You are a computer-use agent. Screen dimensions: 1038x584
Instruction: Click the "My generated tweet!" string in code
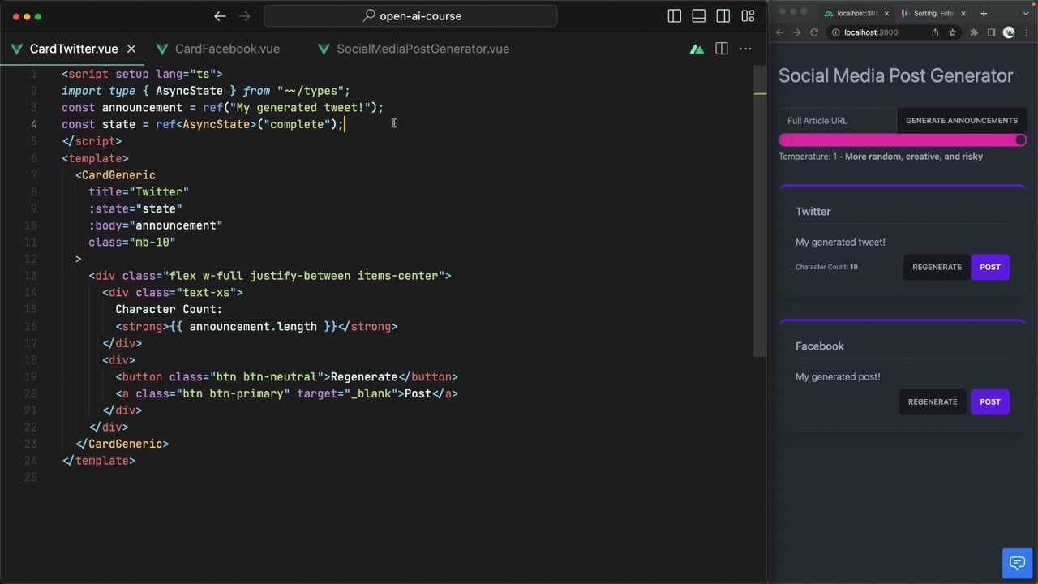[x=300, y=107]
